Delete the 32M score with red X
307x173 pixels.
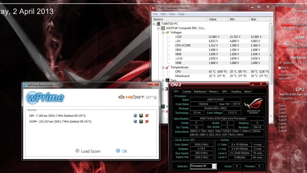coord(147,116)
